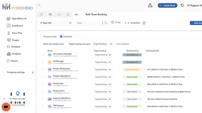Check the Recent User1 checkbox
Image resolution: width=202 pixels, height=113 pixels.
click(43, 91)
